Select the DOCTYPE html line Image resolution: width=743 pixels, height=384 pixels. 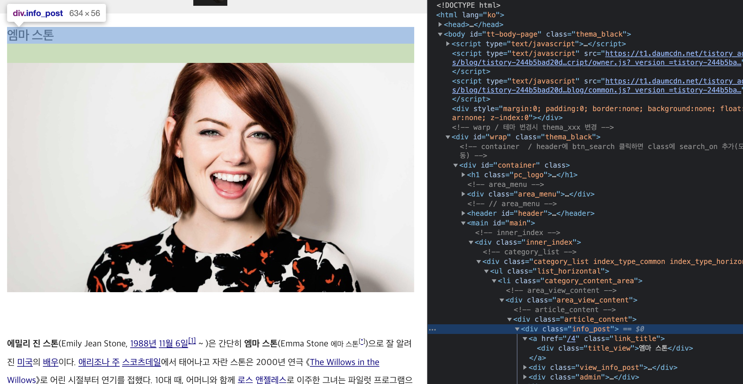468,5
